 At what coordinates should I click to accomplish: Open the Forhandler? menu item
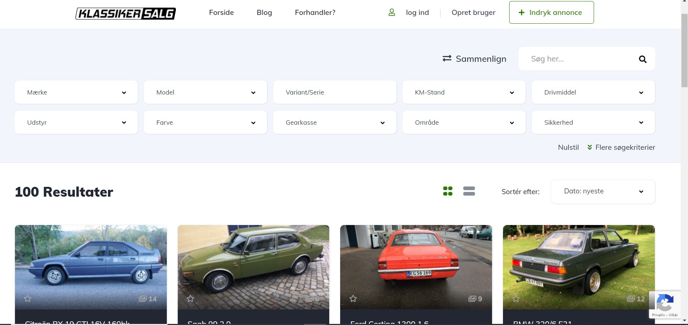[x=315, y=12]
